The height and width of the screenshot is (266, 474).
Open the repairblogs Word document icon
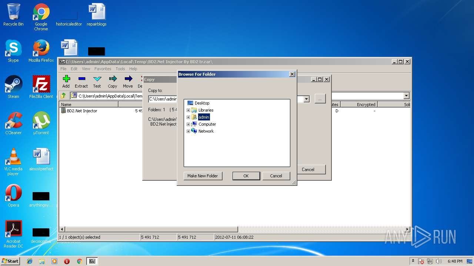[x=97, y=15]
